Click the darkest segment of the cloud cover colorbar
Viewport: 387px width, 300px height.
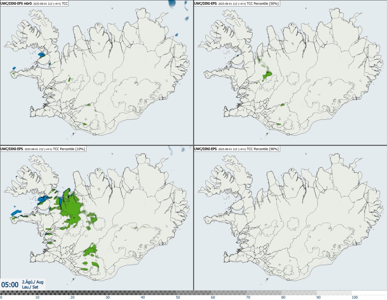[x=17, y=293]
